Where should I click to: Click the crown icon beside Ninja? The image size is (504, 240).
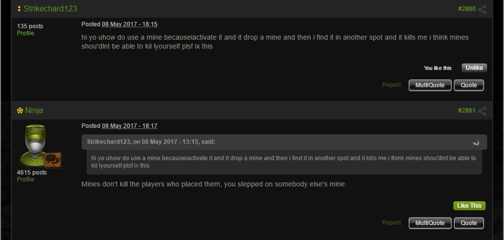click(20, 111)
